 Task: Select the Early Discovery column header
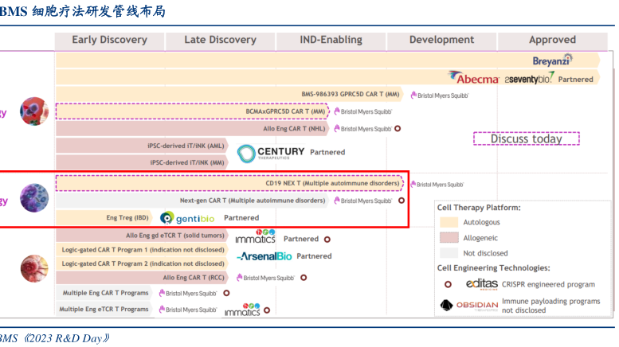(x=109, y=40)
